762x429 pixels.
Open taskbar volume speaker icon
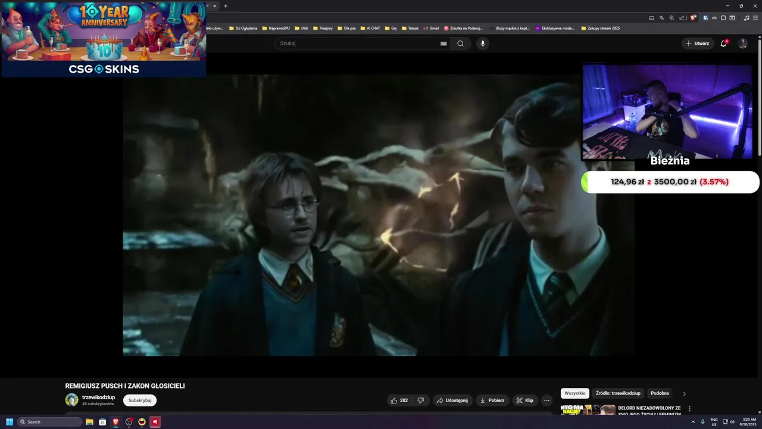(732, 422)
